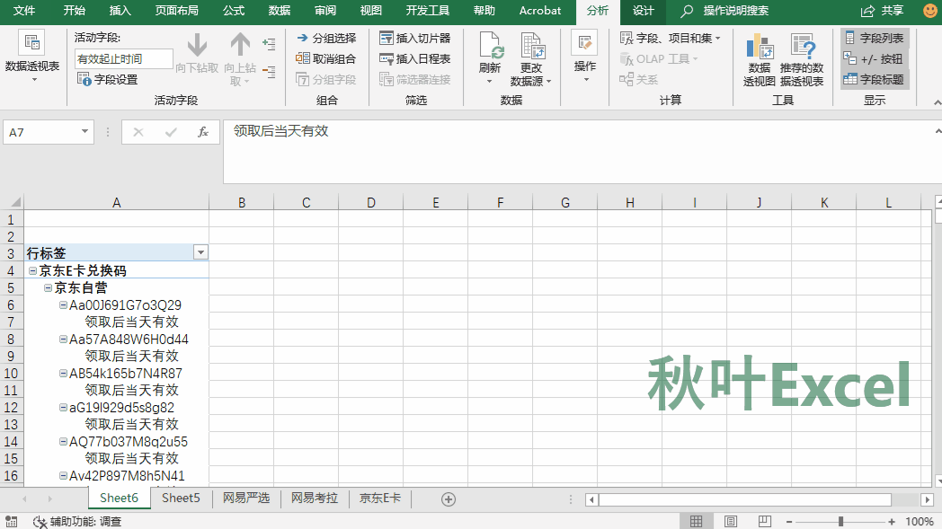This screenshot has height=529, width=942.
Task: Click the 共享 share icon
Action: coord(867,11)
